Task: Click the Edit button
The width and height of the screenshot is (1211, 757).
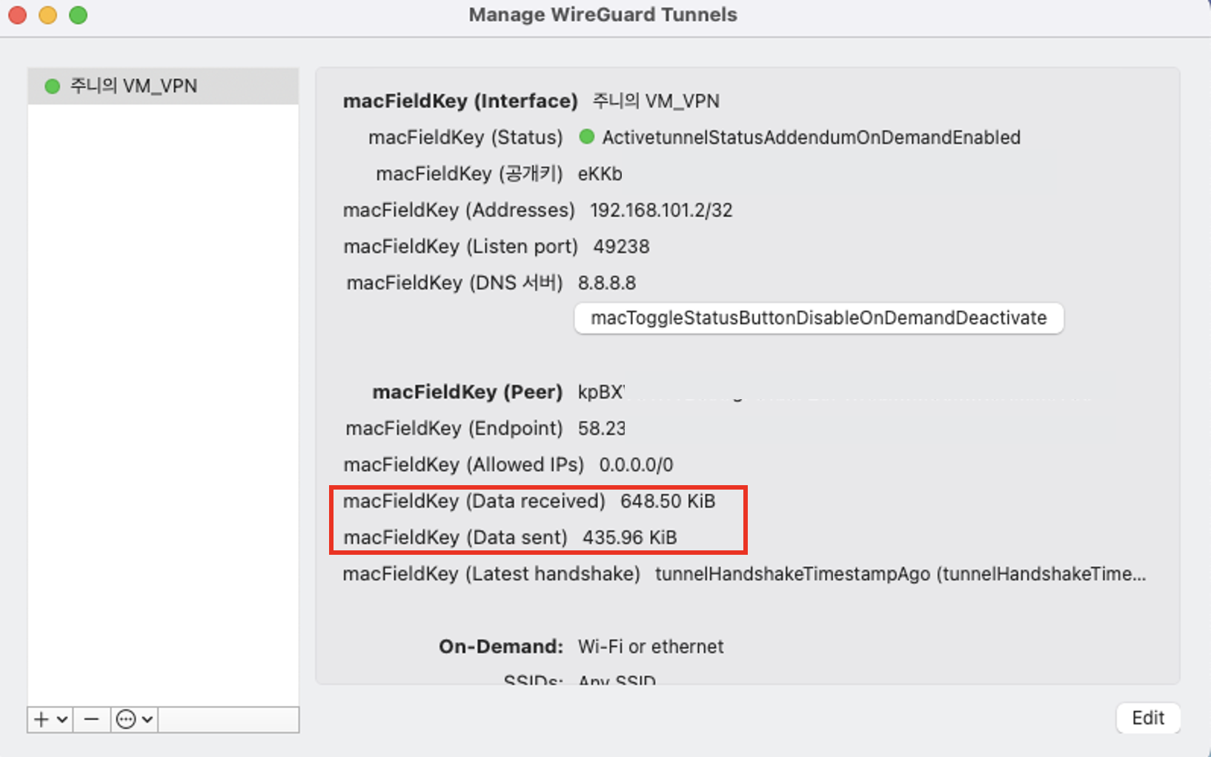Action: pos(1148,718)
